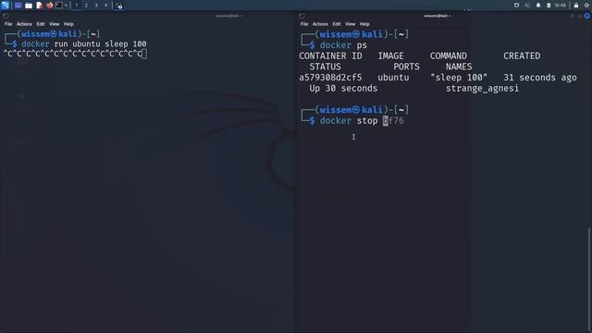
Task: Close the right terminal window
Action: coord(586,16)
